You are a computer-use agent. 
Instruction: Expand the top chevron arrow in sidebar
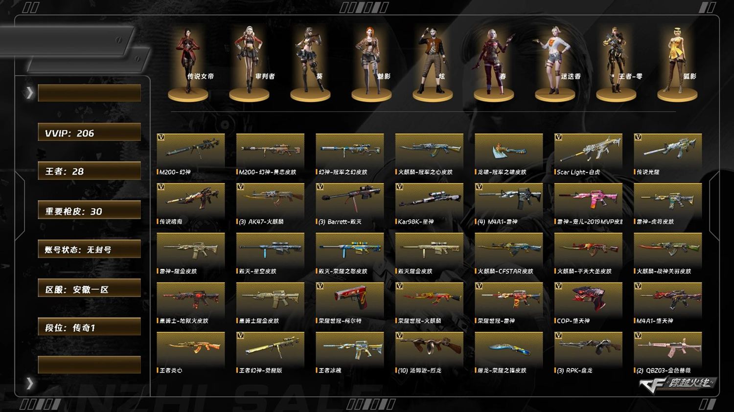[30, 92]
